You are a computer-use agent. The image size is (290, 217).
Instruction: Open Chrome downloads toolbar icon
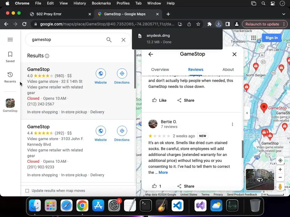click(x=219, y=24)
